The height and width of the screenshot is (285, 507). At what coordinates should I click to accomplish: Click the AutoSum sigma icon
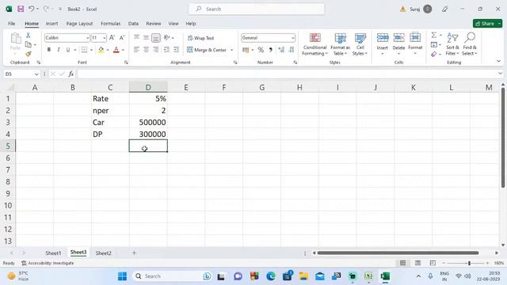click(x=434, y=35)
